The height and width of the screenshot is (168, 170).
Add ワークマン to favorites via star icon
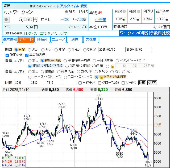click(6, 19)
